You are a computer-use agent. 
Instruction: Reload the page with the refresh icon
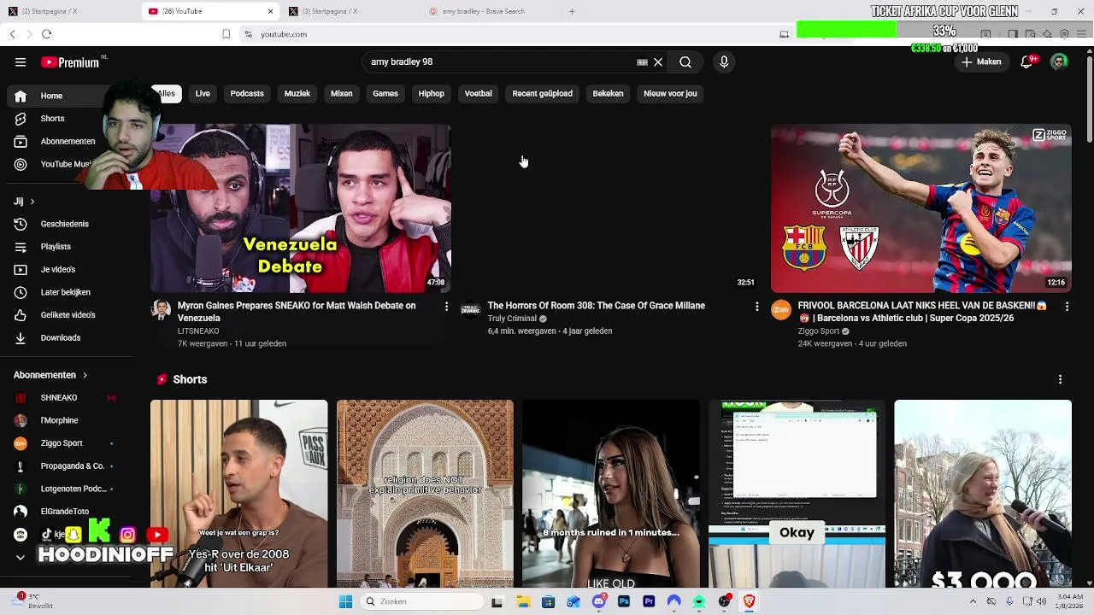[46, 34]
